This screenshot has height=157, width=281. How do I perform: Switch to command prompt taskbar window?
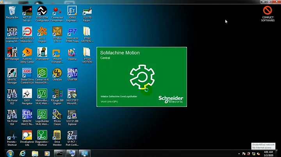pyautogui.click(x=60, y=154)
